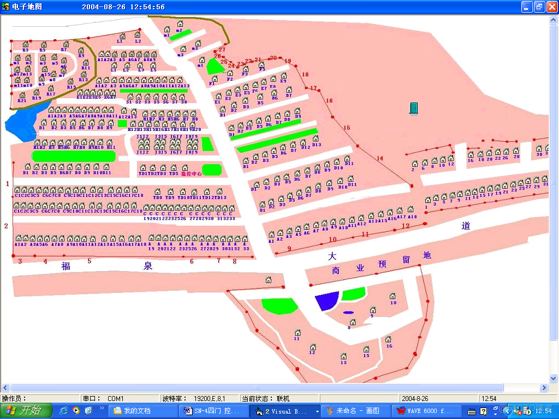Select house icon labeled R7
This screenshot has height=419, width=559.
[x=66, y=44]
